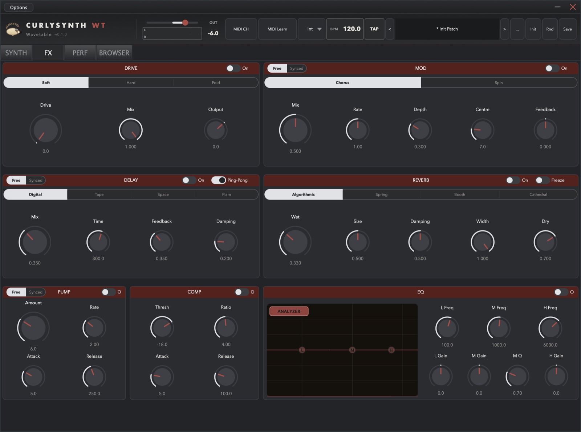
Task: Switch to the PERF tab
Action: (x=80, y=53)
